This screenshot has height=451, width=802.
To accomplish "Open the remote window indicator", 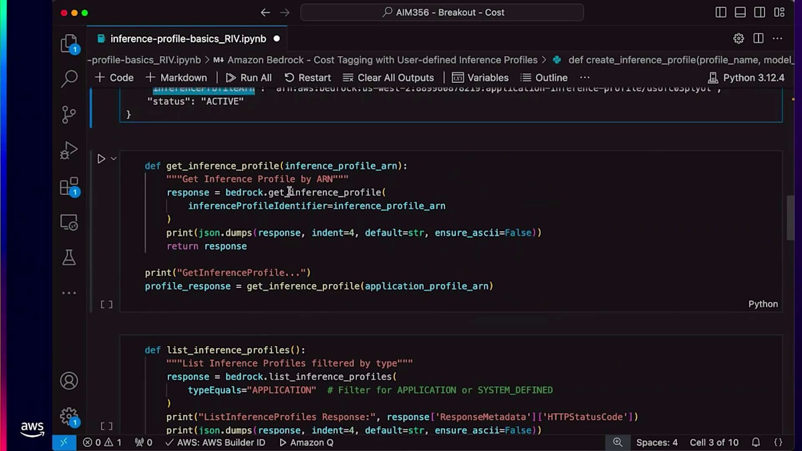I will coord(64,442).
